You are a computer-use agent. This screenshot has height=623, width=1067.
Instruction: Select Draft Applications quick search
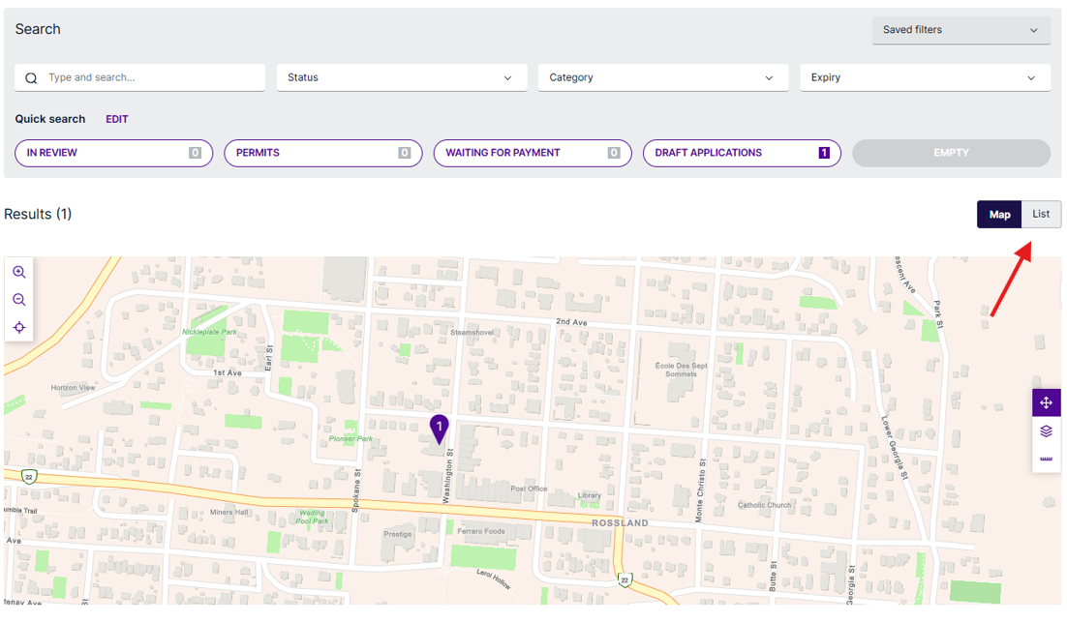tap(741, 153)
